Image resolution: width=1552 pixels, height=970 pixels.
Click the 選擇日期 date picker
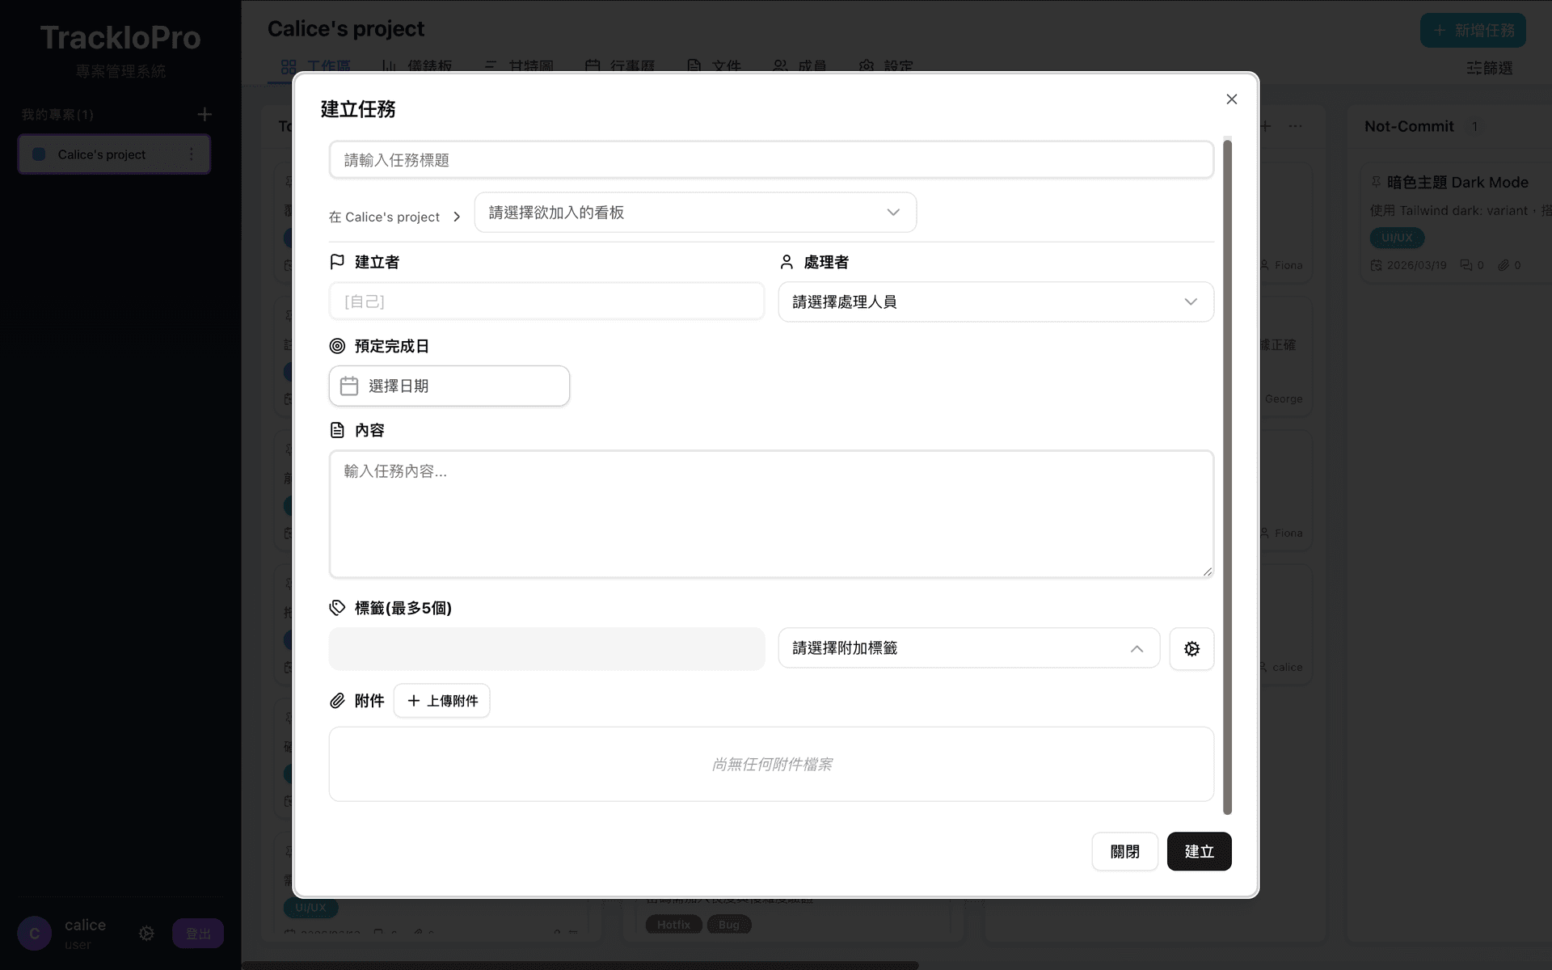click(449, 386)
